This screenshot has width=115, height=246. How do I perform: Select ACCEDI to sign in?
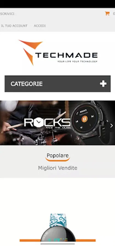pyautogui.click(x=40, y=26)
